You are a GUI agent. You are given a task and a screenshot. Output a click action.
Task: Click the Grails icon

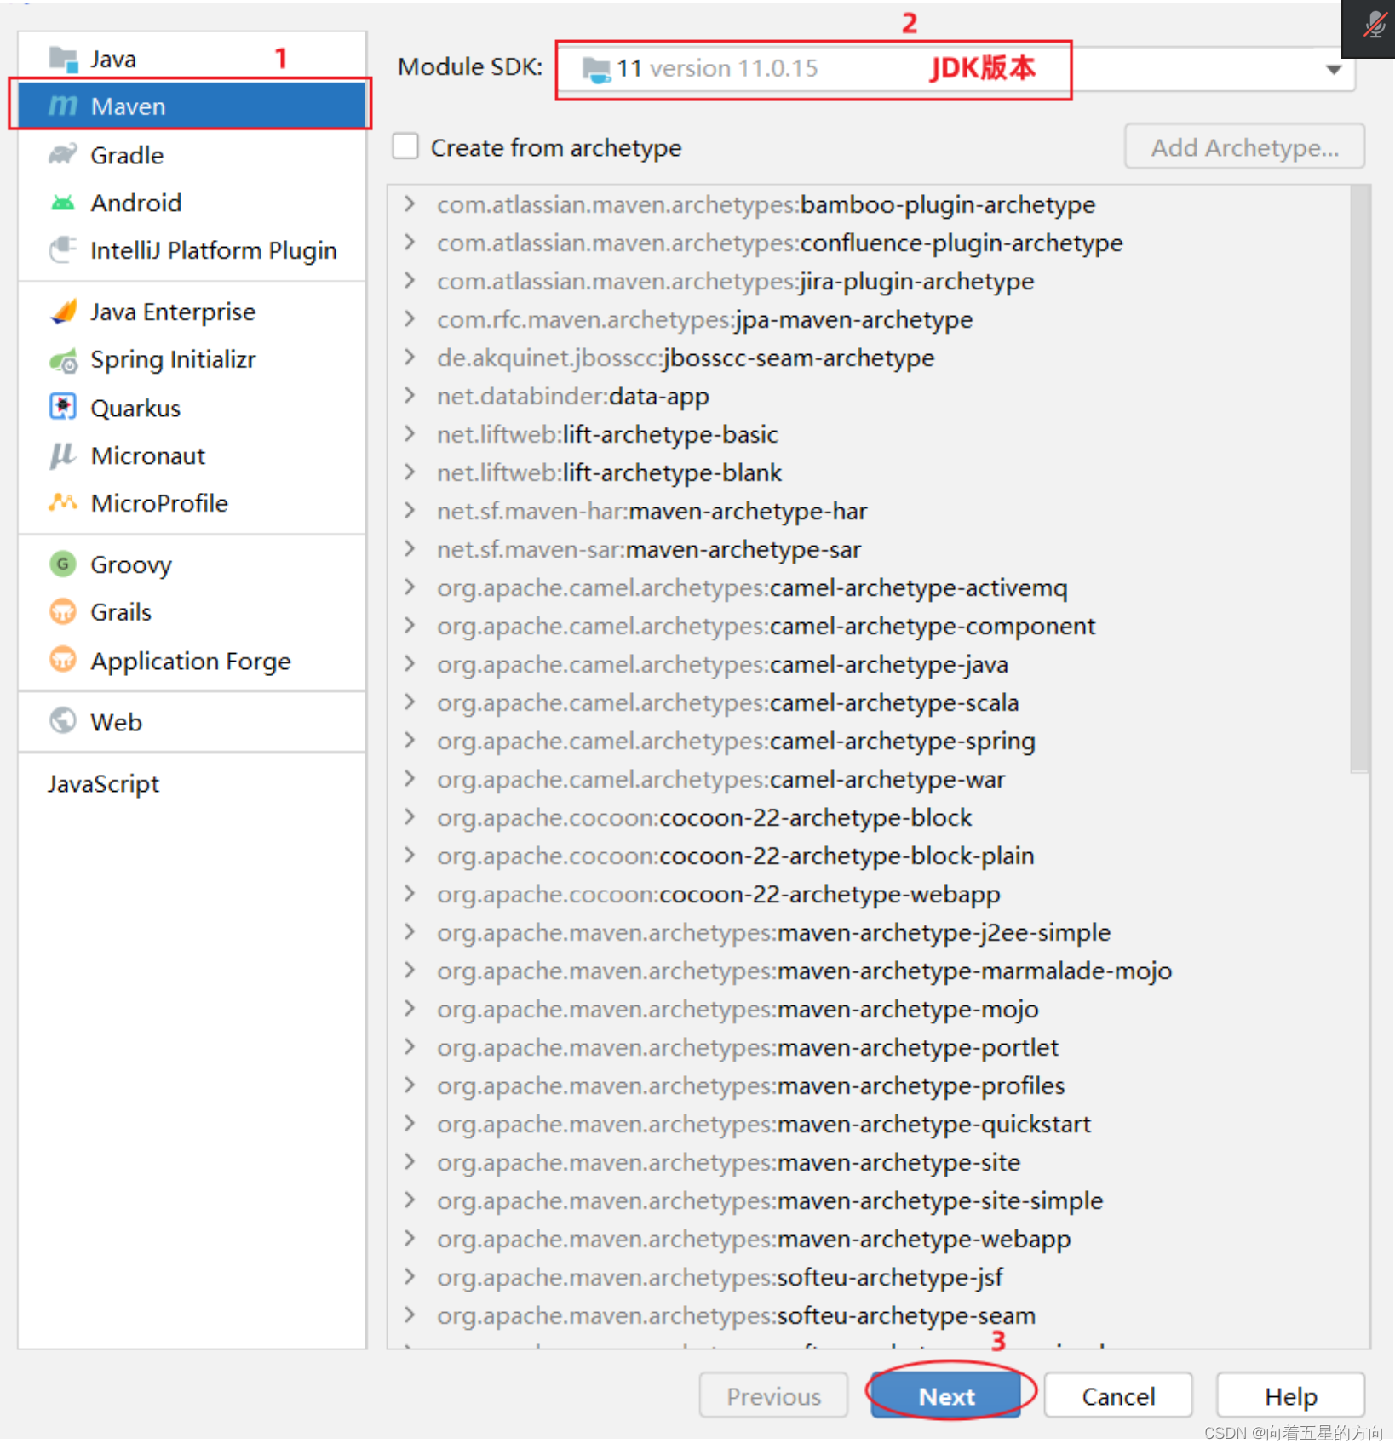click(63, 611)
